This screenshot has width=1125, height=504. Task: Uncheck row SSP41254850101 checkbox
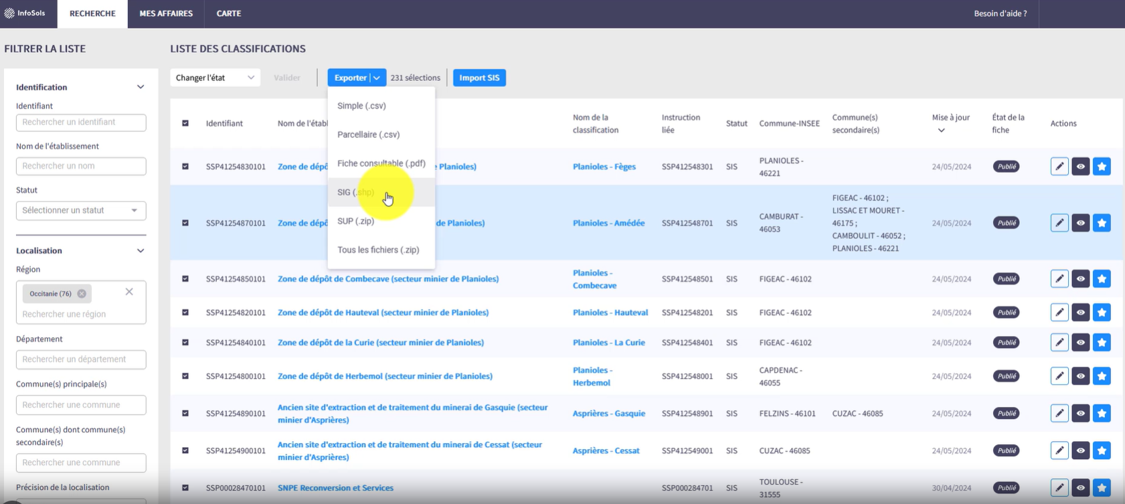point(185,278)
